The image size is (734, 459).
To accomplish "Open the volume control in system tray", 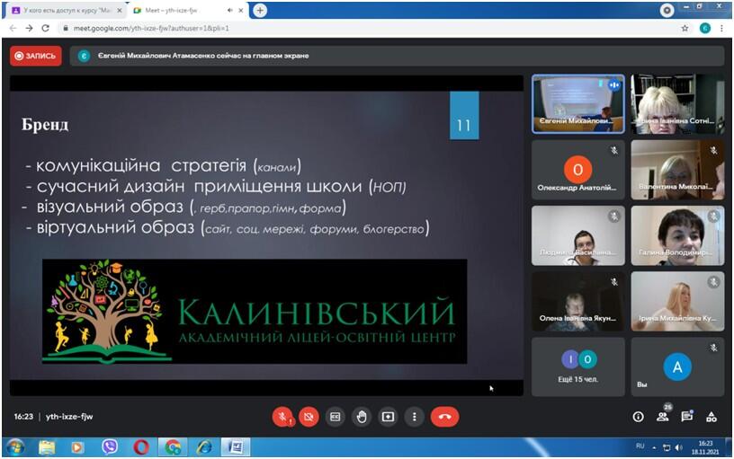I will coord(679,448).
